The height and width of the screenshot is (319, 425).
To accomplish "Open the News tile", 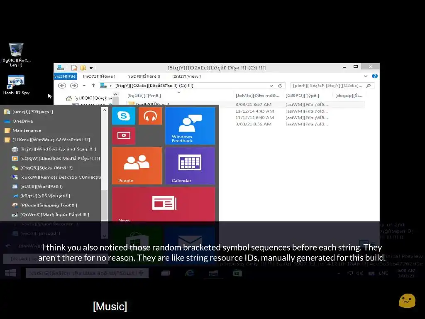I will pos(164,204).
